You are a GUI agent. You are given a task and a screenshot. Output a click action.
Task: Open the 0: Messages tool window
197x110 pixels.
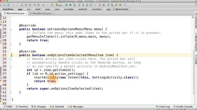(x=76, y=107)
